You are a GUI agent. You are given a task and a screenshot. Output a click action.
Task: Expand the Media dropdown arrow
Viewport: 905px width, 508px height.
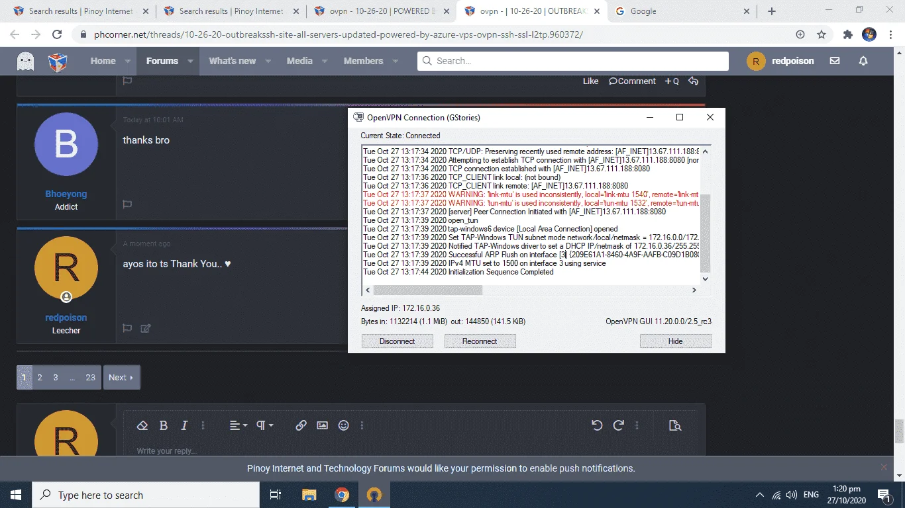325,61
